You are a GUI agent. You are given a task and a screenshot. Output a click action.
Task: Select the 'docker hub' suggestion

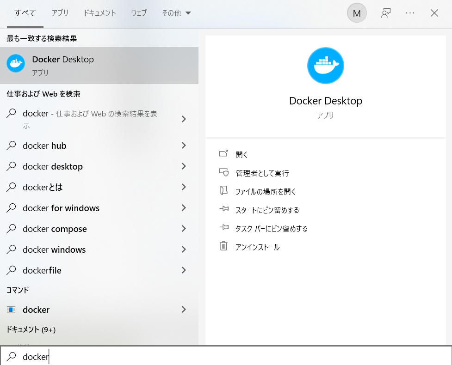click(x=99, y=146)
